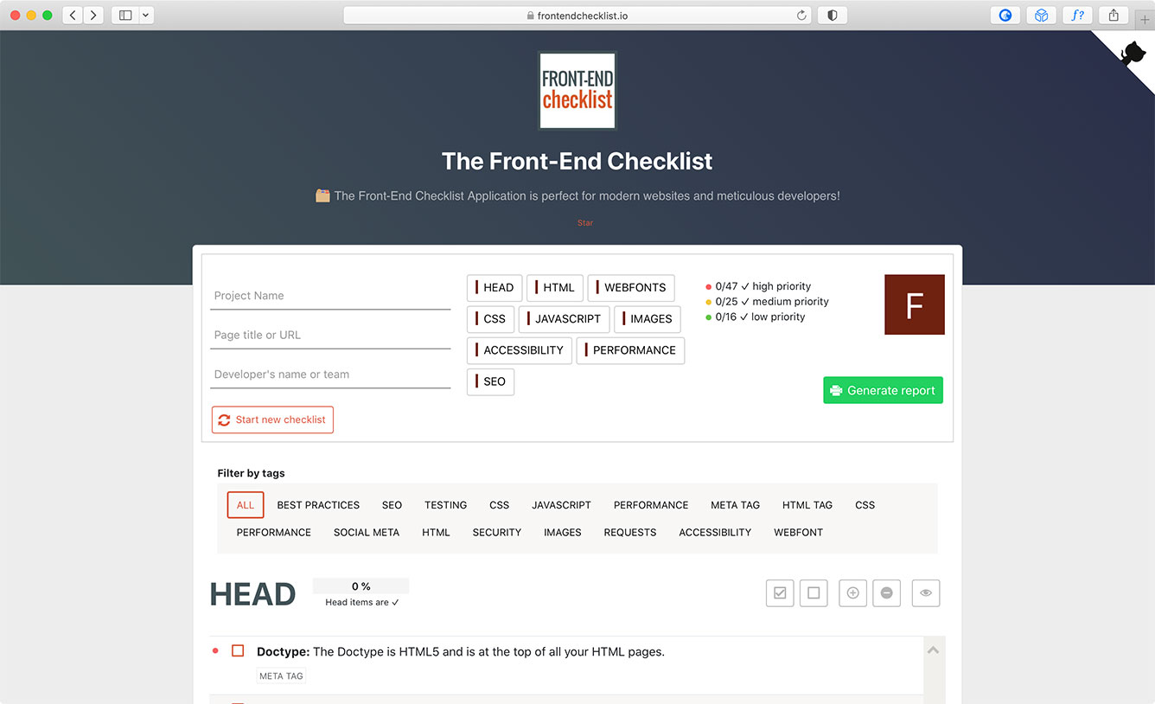Screen dimensions: 1155x704
Task: Click the privacy shield icon in toolbar
Action: [833, 15]
